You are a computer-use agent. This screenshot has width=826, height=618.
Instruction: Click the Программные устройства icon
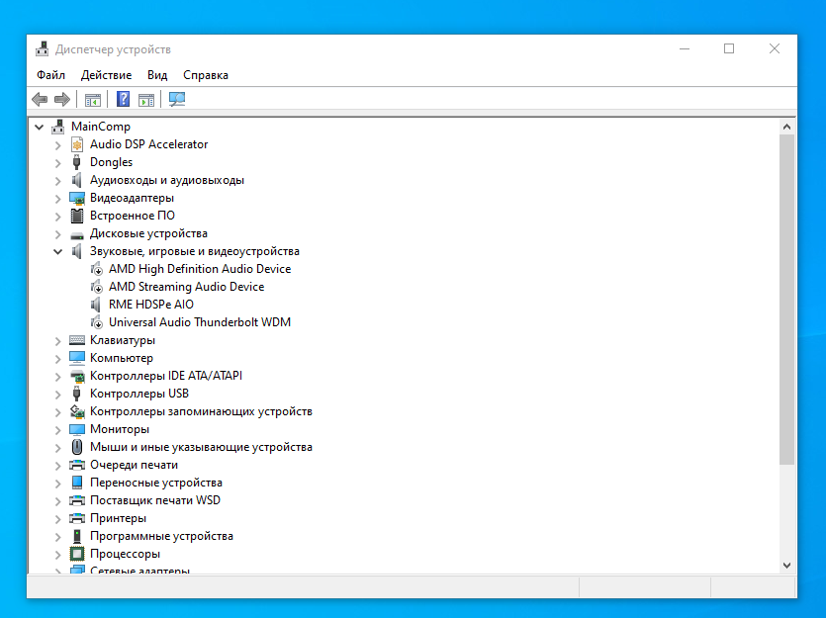[77, 536]
